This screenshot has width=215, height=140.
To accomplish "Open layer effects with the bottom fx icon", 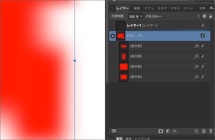I will pos(174,131).
